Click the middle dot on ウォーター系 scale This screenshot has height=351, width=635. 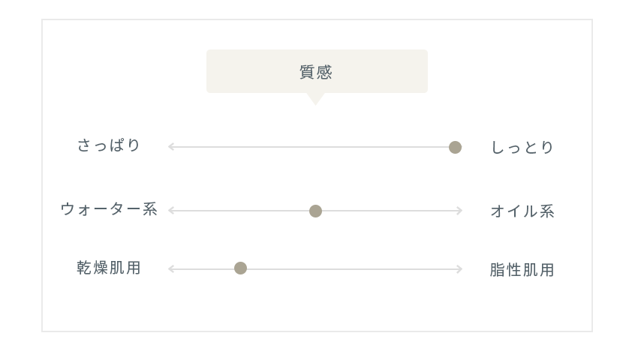315,211
